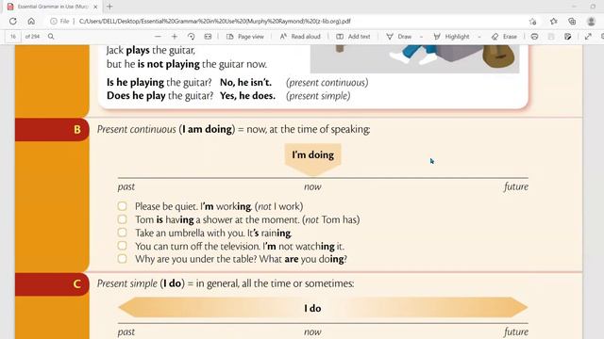Open Page view options
The height and width of the screenshot is (339, 604).
[245, 37]
